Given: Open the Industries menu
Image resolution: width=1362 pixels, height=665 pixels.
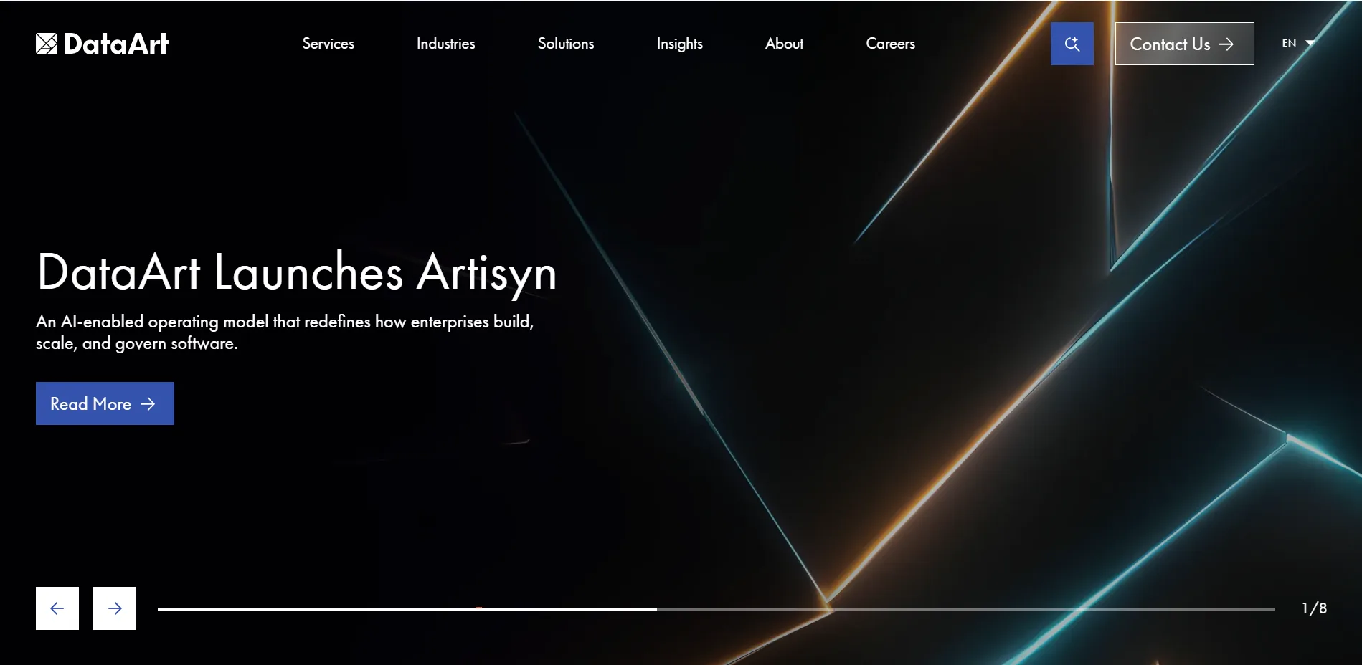Looking at the screenshot, I should click(x=445, y=44).
